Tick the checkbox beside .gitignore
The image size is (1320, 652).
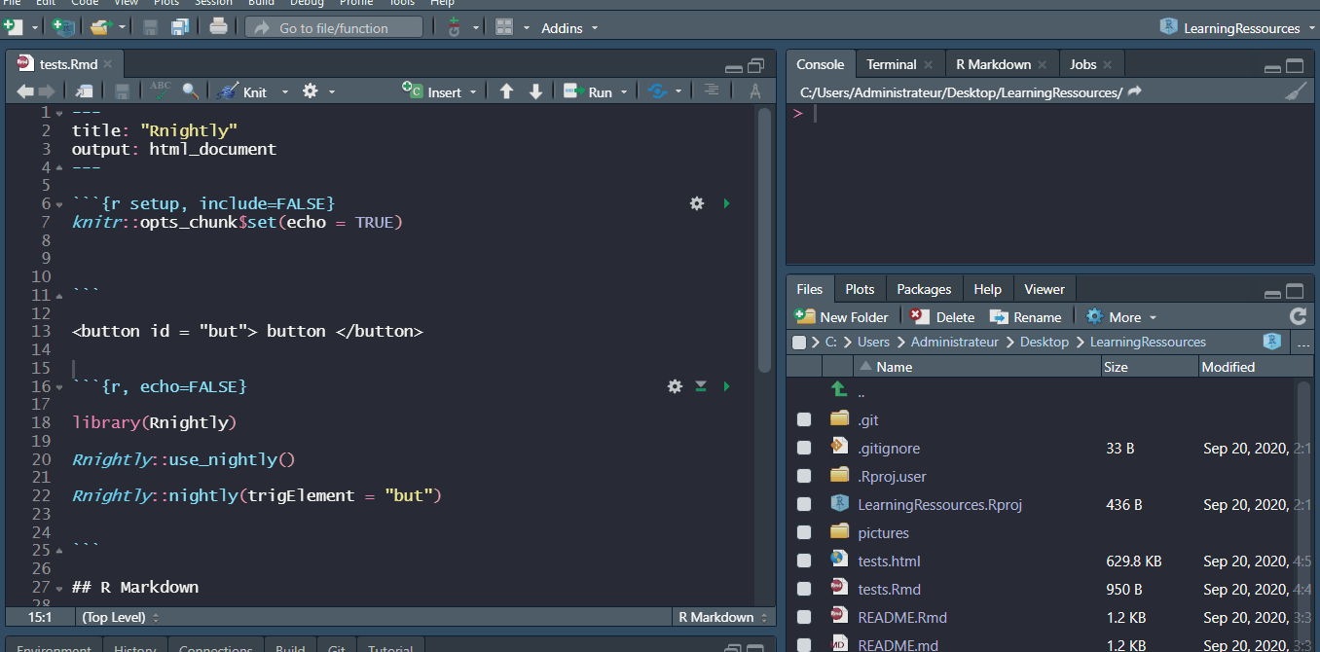coord(804,448)
